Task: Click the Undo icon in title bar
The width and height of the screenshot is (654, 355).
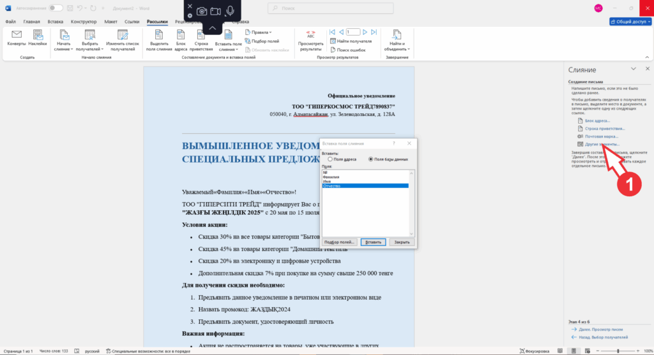Action: click(80, 8)
